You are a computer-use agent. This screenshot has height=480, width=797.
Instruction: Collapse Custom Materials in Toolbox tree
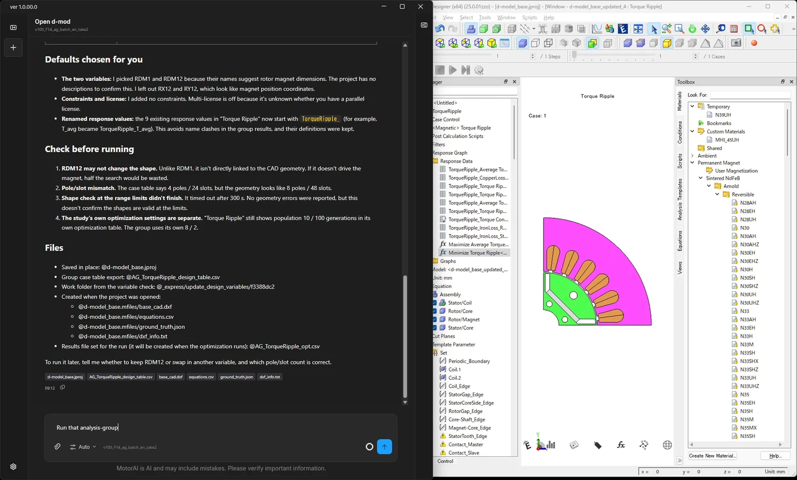coord(692,131)
